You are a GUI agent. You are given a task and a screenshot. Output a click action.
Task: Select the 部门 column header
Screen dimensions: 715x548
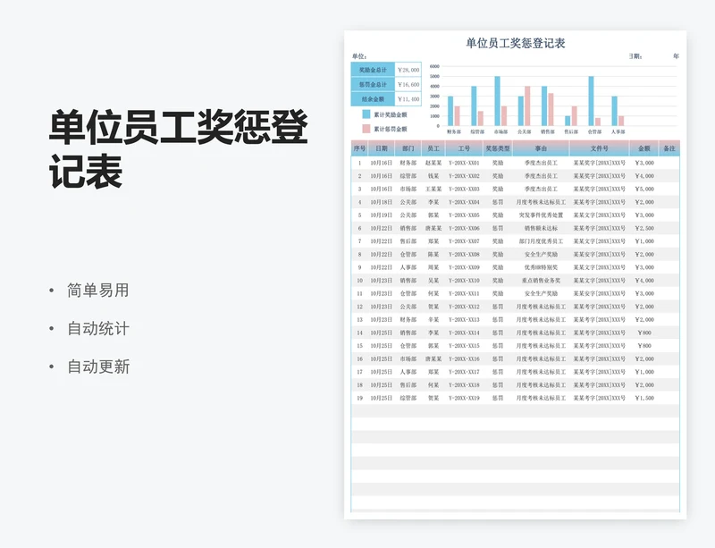(x=408, y=148)
